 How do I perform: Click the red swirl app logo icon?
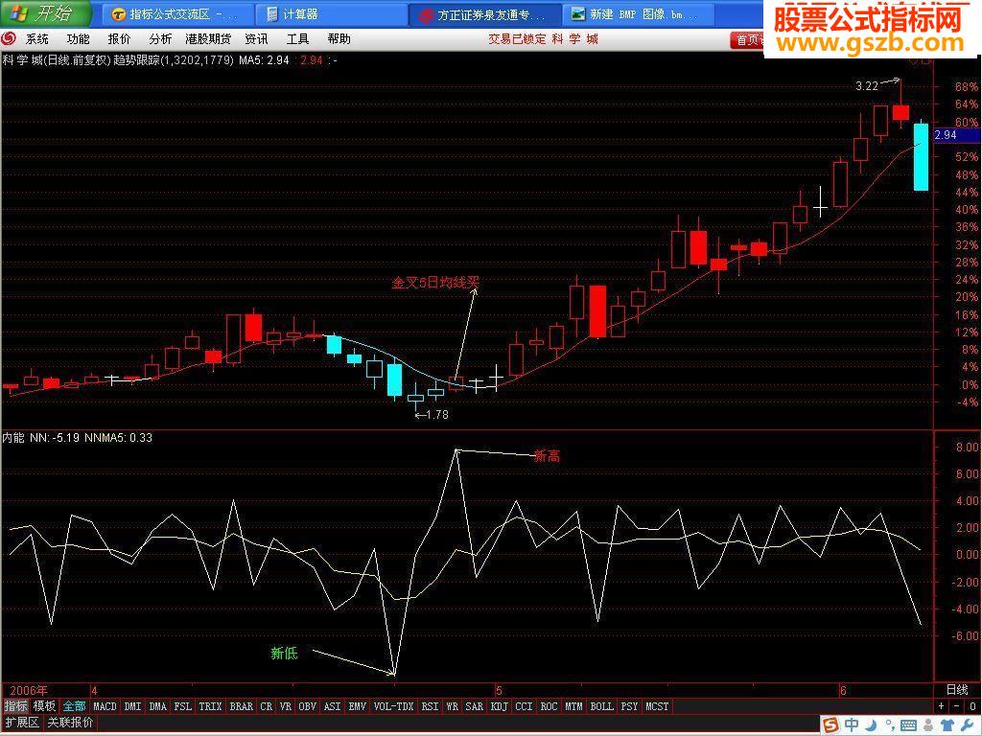coord(9,38)
